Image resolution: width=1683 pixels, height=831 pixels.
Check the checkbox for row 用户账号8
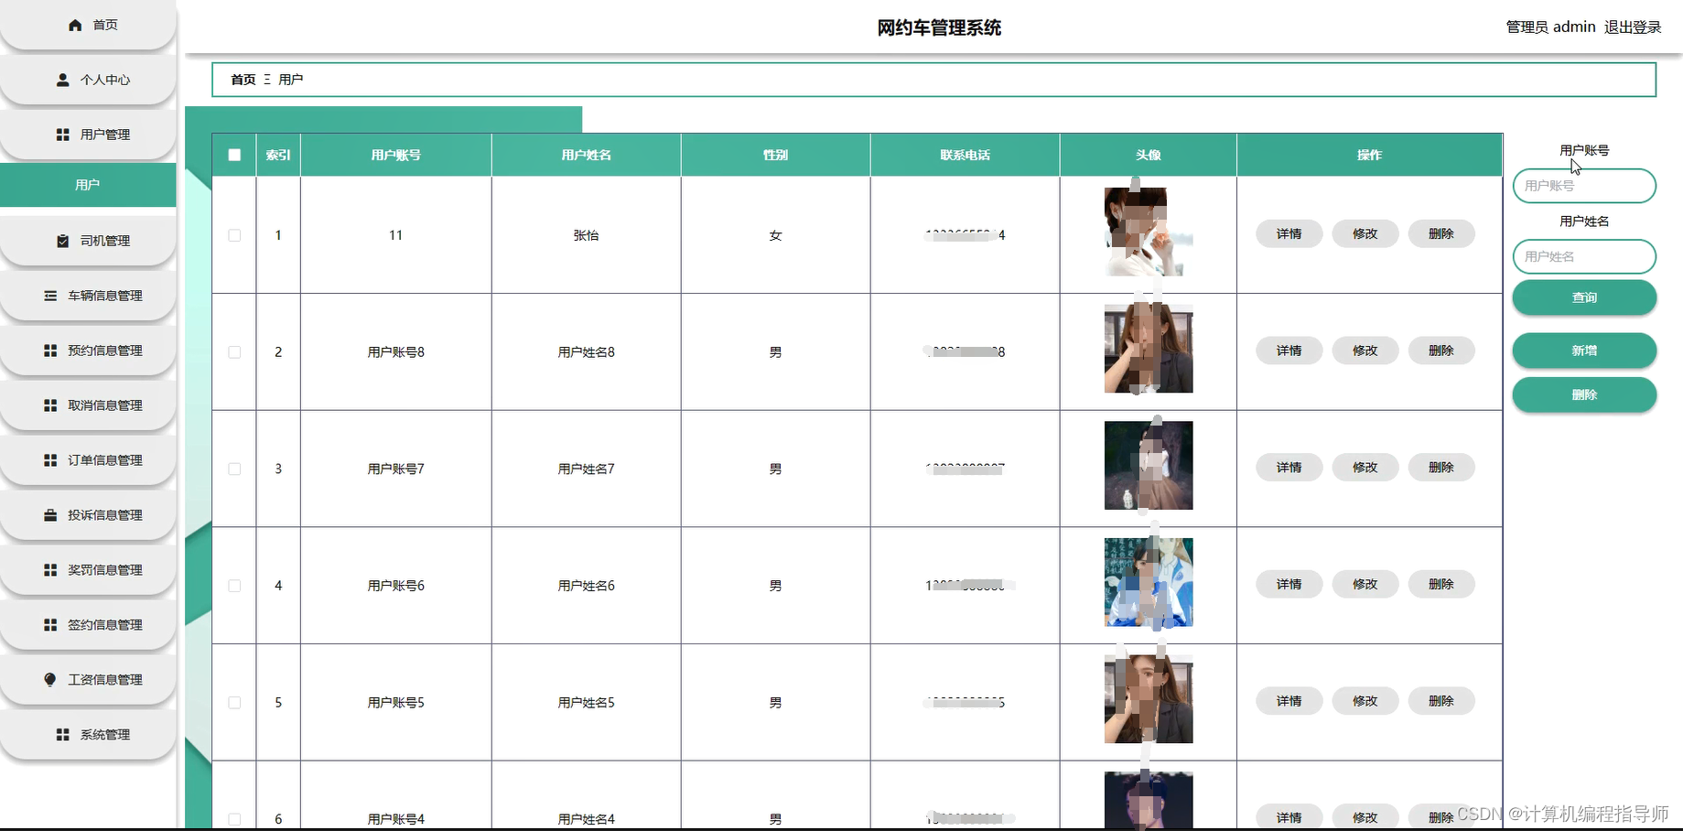(234, 352)
